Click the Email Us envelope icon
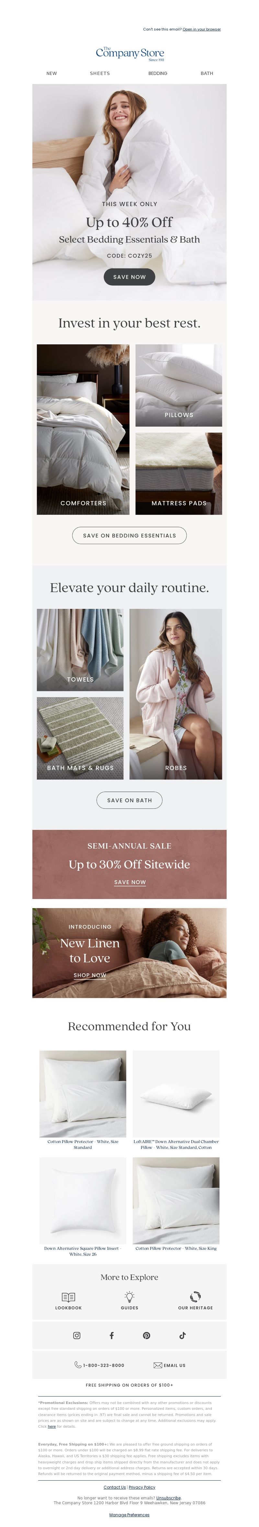The height and width of the screenshot is (1527, 259). click(x=157, y=1365)
